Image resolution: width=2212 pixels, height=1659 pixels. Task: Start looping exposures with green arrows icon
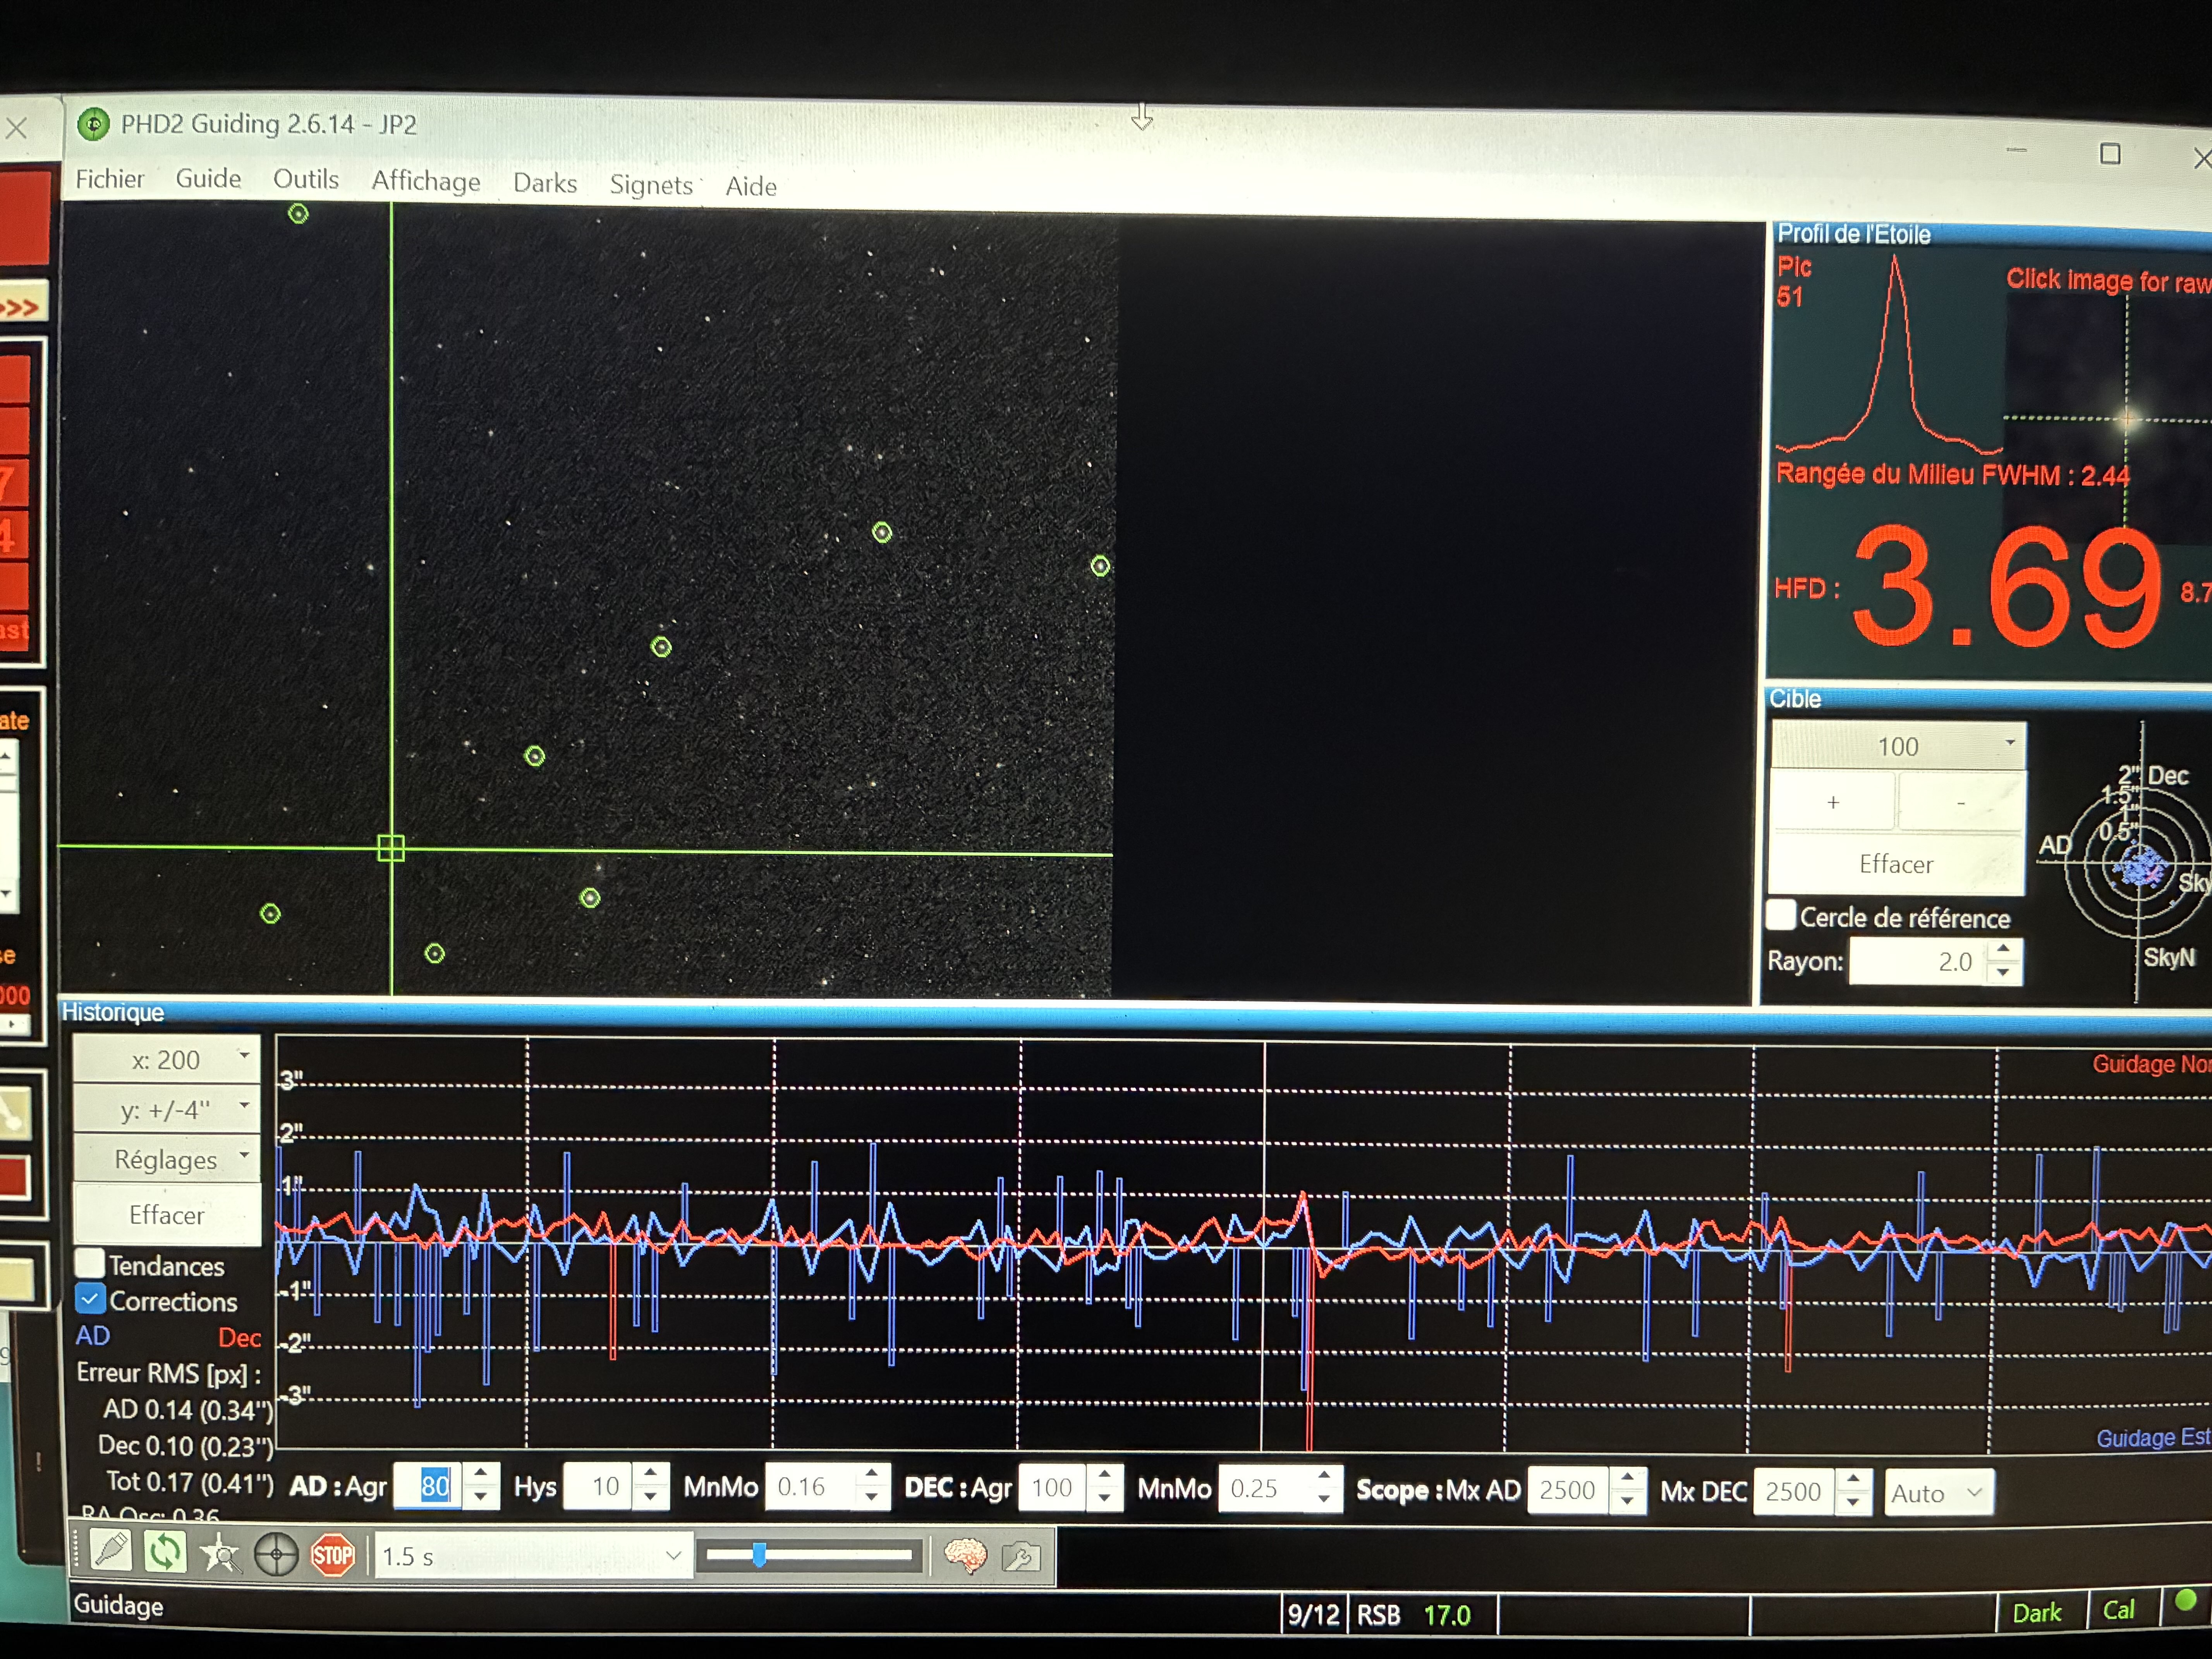(165, 1552)
